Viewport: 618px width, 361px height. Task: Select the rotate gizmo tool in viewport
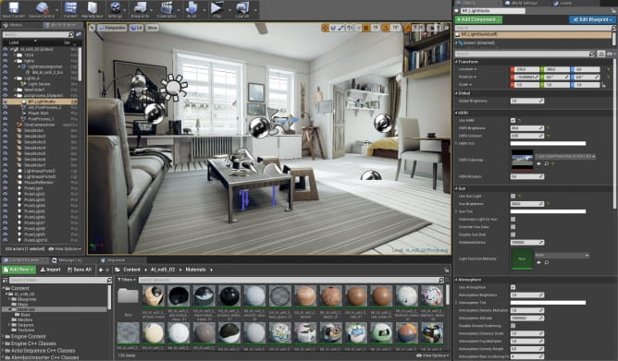[333, 28]
